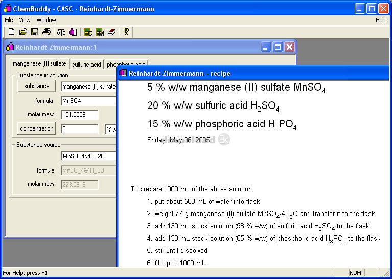392x279 pixels.
Task: Print using the printer toolbar icon
Action: 46,32
